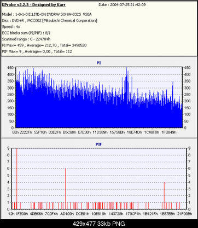Click PIF x-axis label 179CF1h
Image resolution: width=198 pixels, height=228 pixels.
pos(133,214)
